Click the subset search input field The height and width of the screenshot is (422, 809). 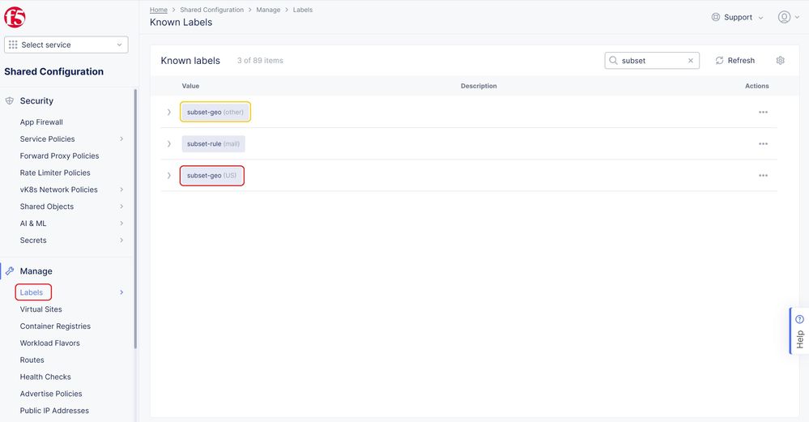pyautogui.click(x=652, y=61)
